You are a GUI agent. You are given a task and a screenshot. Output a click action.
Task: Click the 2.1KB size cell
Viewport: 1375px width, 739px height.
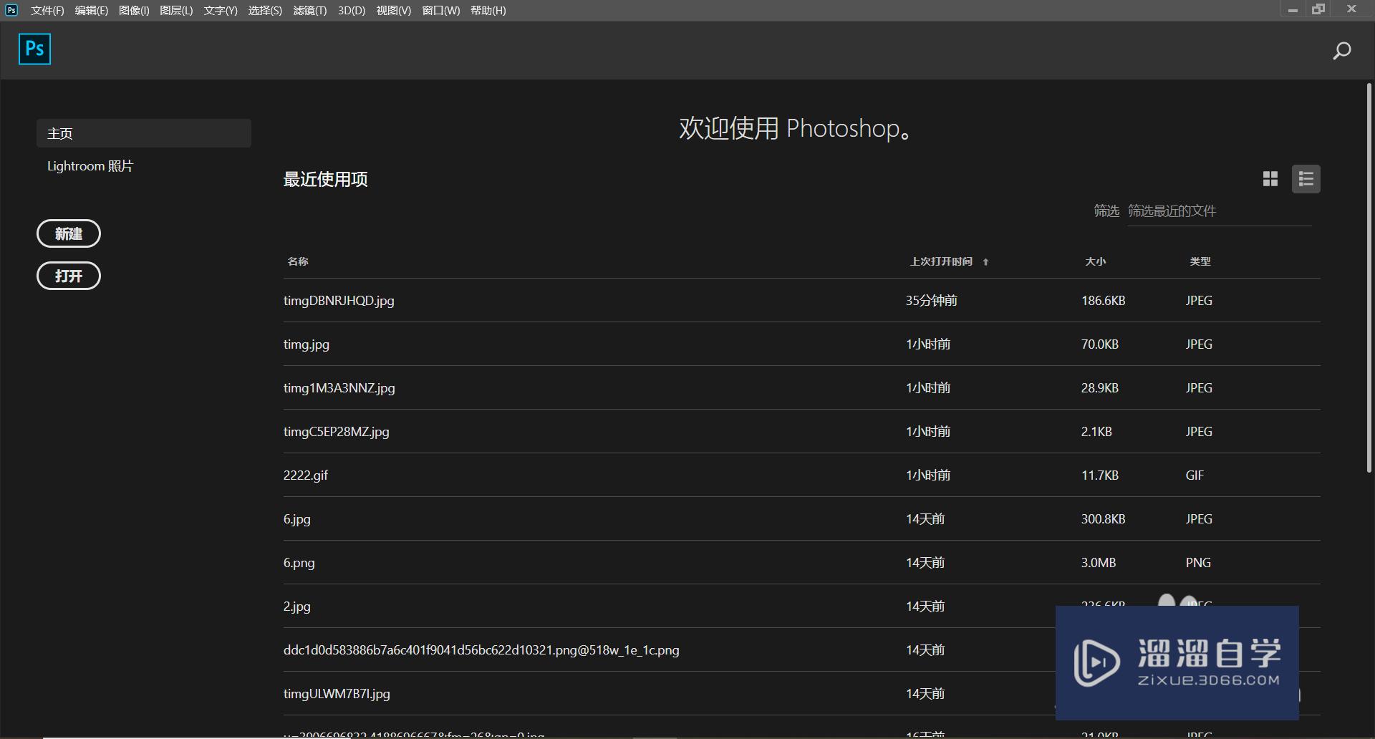tap(1096, 432)
